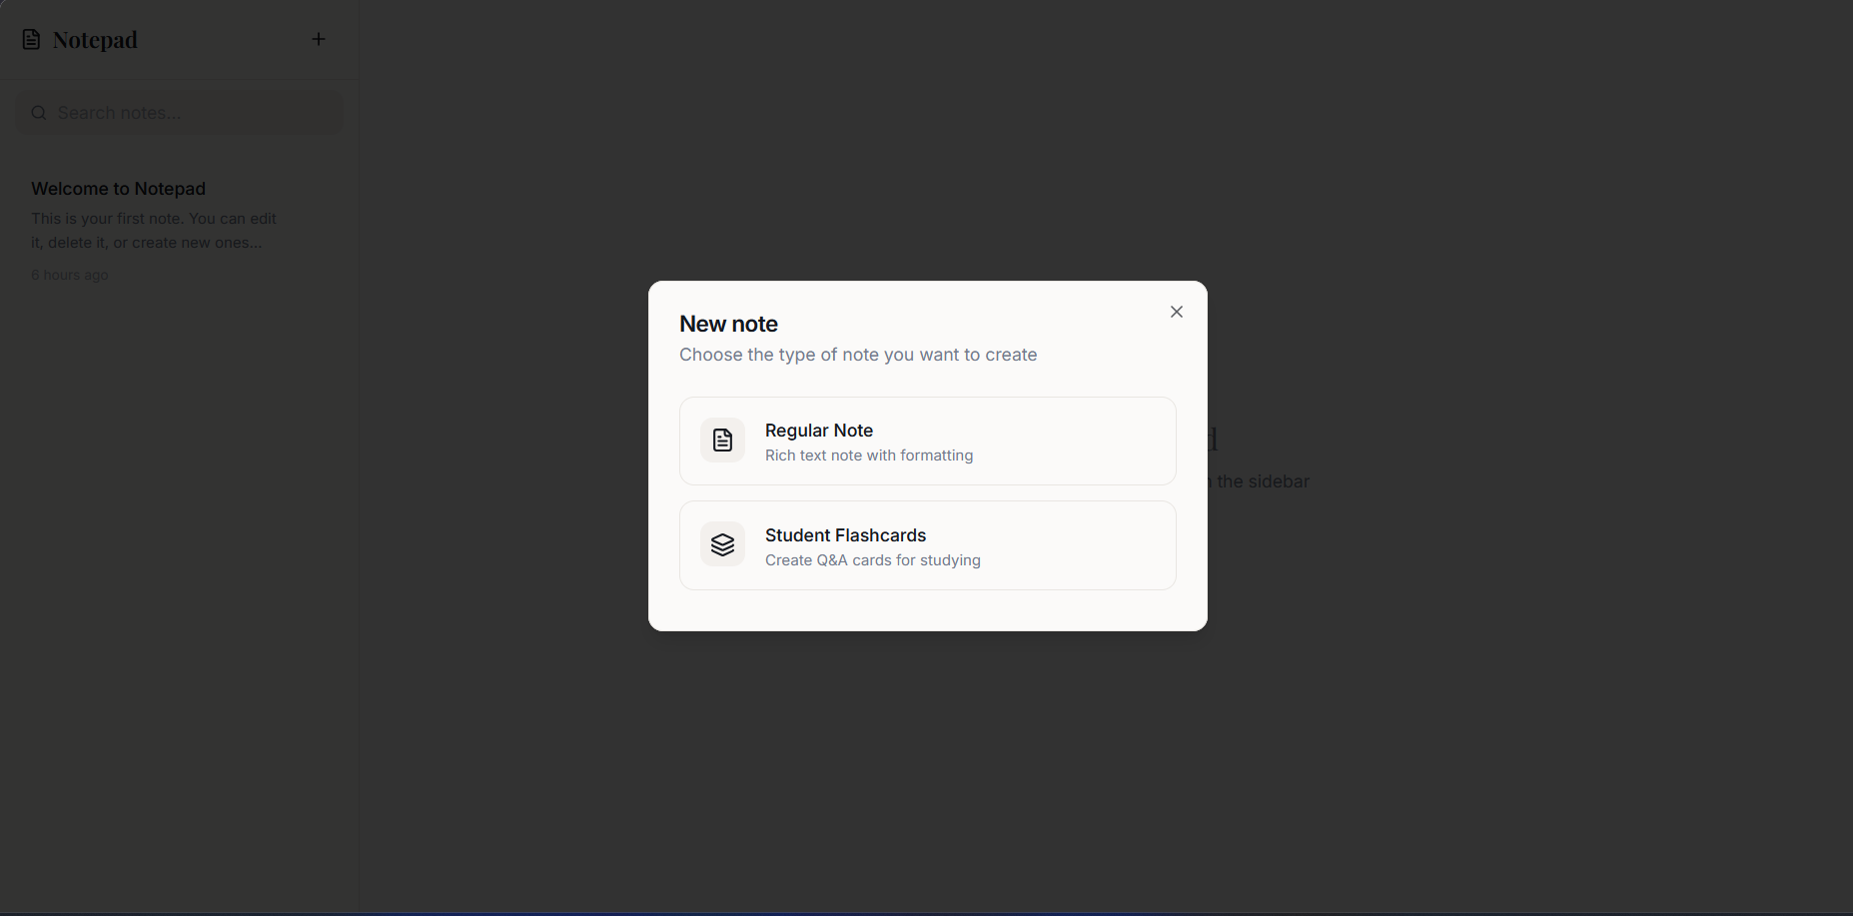Image resolution: width=1853 pixels, height=916 pixels.
Task: Choose the Regular Note option
Action: [x=928, y=442]
